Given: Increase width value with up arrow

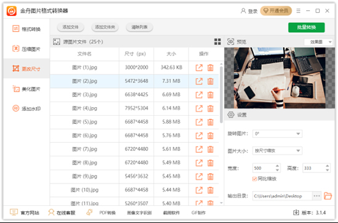Looking at the screenshot, I should (277, 166).
